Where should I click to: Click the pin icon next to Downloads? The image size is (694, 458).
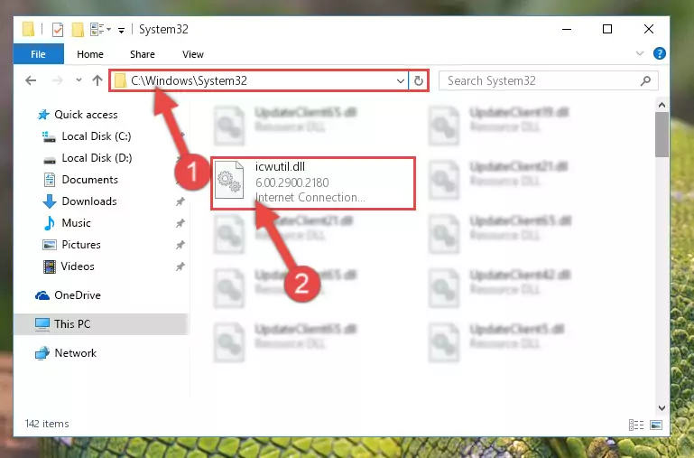point(180,201)
